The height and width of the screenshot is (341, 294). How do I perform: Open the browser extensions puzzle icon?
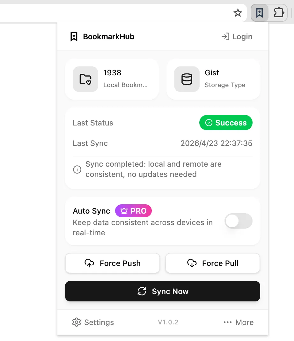point(279,13)
